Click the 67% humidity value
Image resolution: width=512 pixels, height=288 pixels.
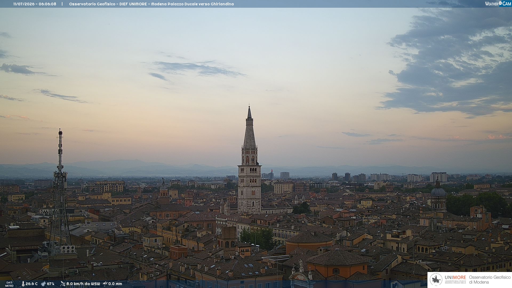pyautogui.click(x=51, y=284)
